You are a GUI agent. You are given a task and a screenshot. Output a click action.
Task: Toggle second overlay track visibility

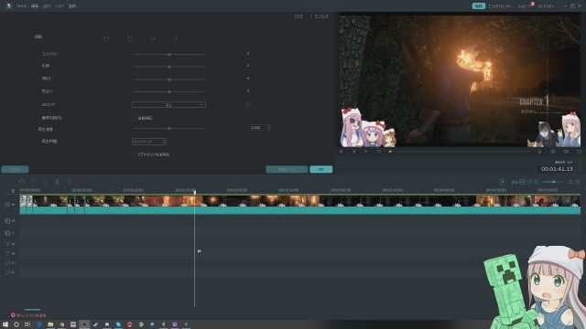(x=13, y=233)
